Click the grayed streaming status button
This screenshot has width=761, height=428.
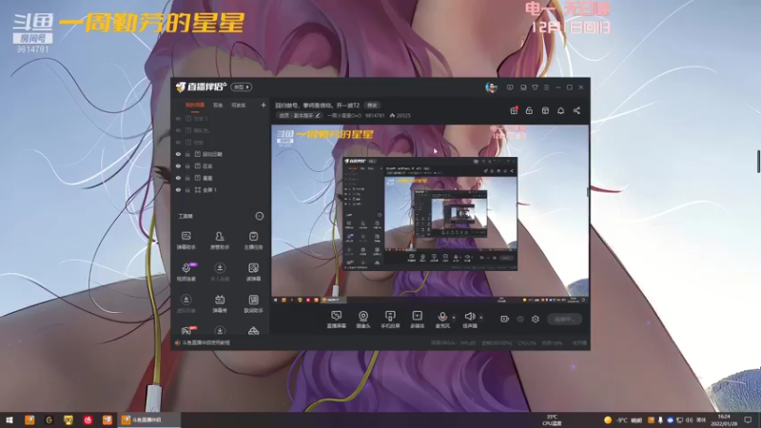pyautogui.click(x=564, y=319)
